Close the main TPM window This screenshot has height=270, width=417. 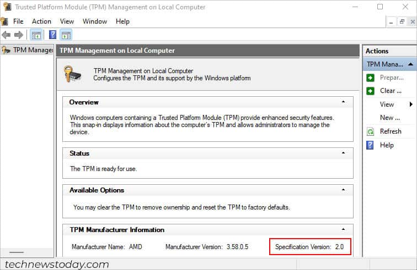click(405, 7)
